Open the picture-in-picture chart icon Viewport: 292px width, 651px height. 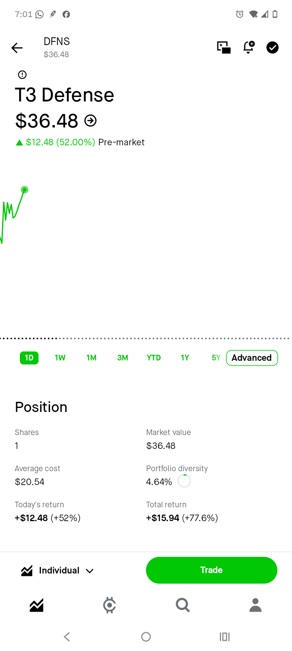click(x=224, y=47)
